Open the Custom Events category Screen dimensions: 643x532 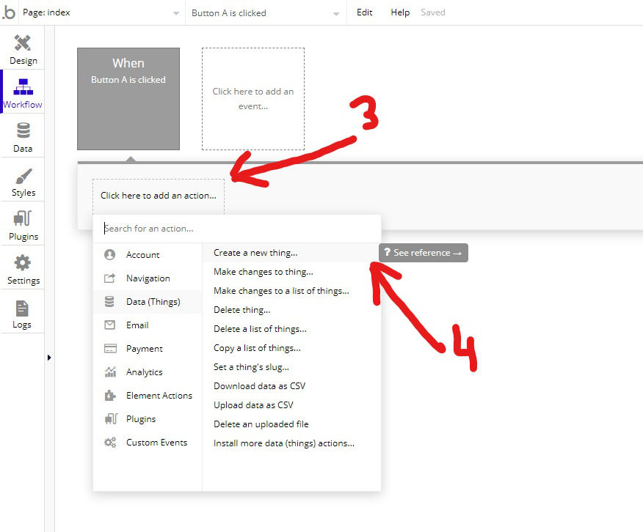click(x=156, y=442)
